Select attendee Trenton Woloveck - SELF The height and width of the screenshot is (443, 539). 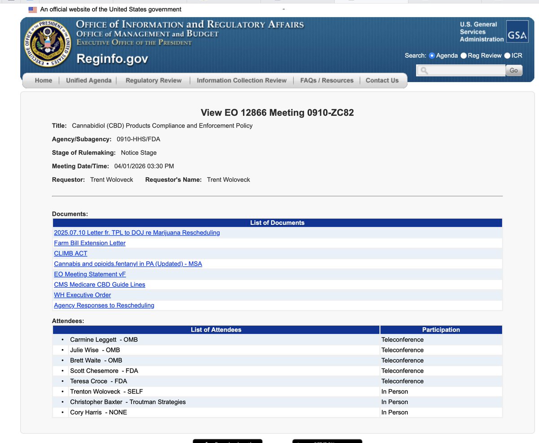(x=106, y=391)
